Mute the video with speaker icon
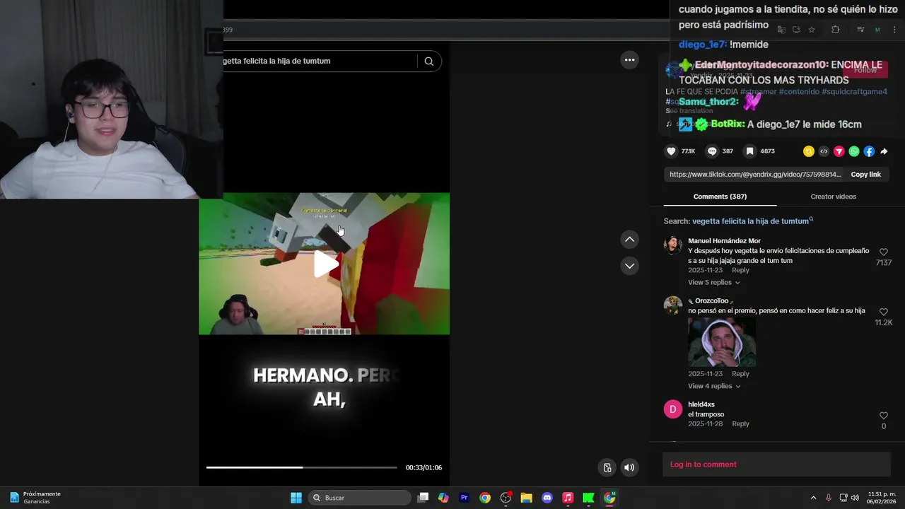The image size is (905, 509). pyautogui.click(x=629, y=467)
